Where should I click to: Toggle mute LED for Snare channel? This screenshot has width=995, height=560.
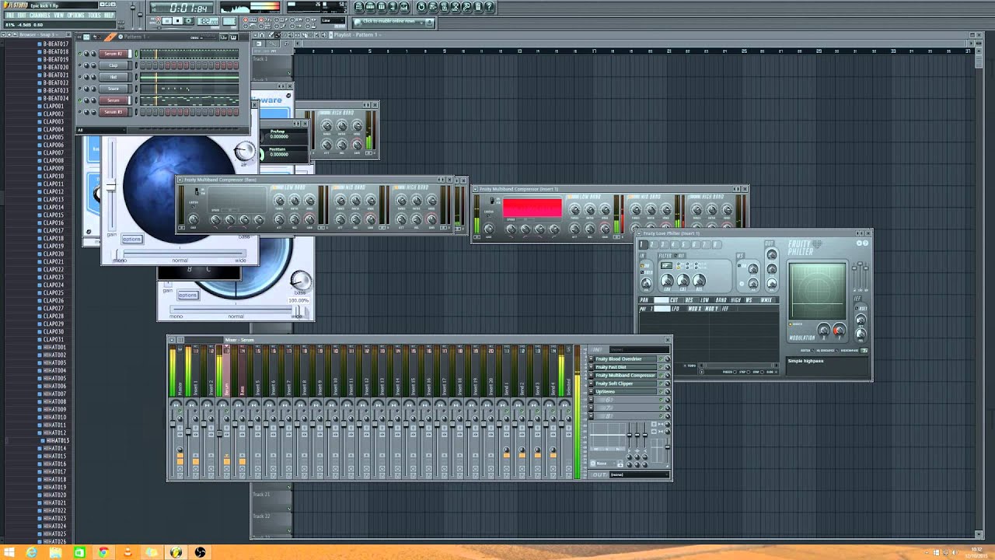[81, 89]
